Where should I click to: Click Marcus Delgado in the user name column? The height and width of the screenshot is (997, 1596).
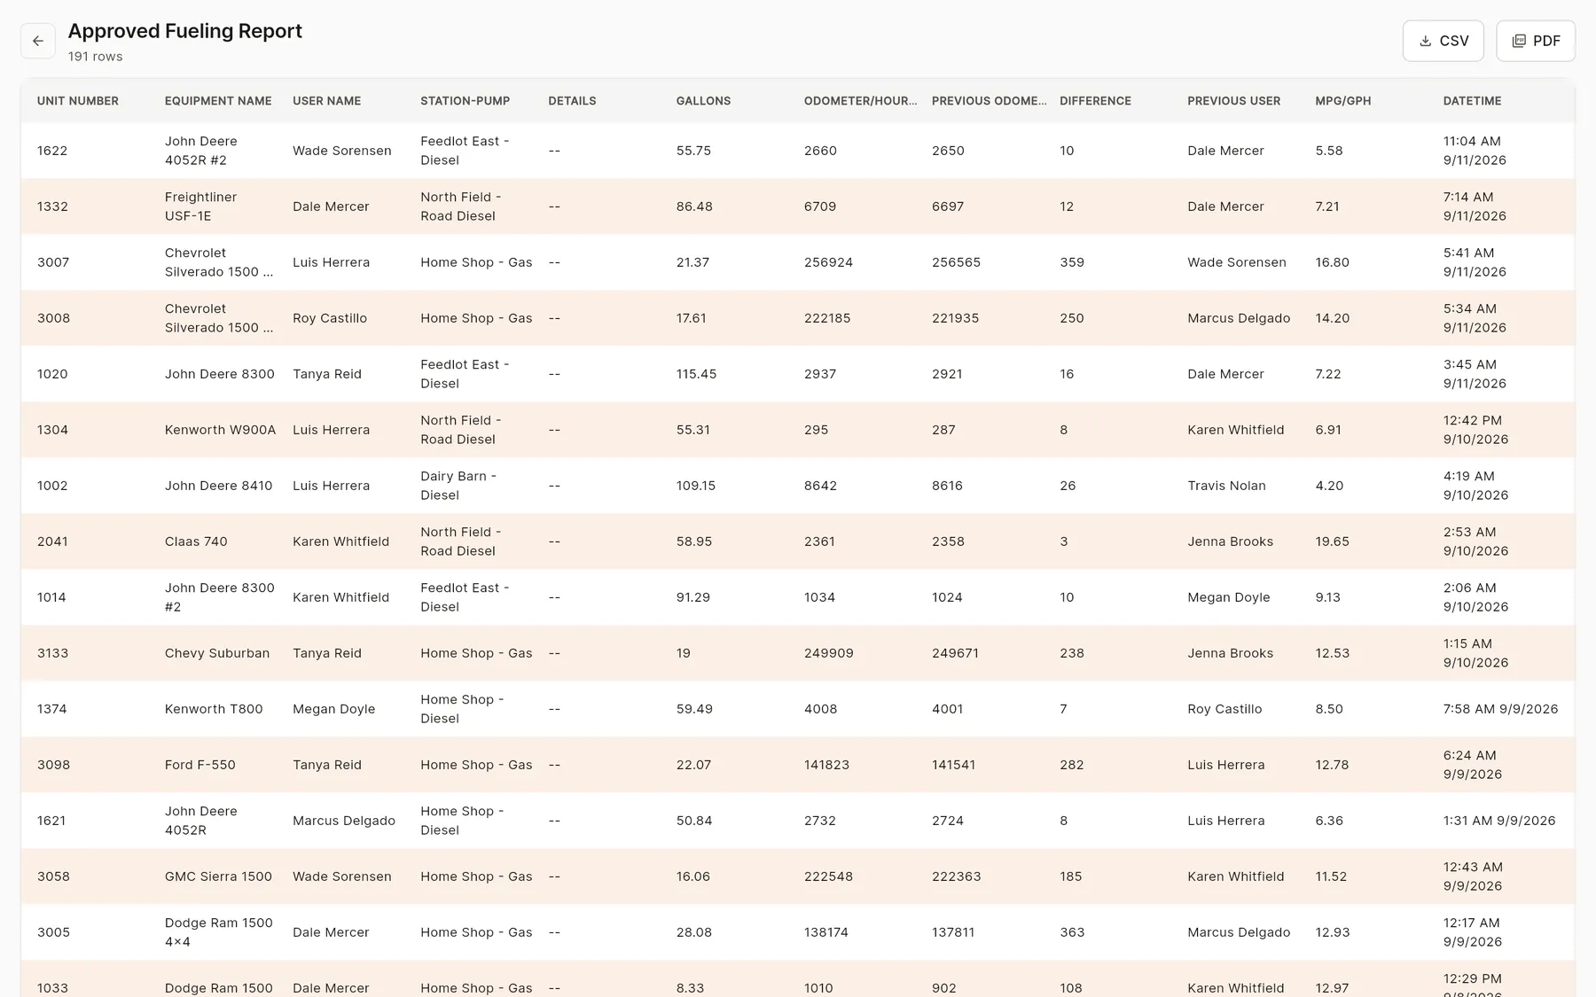click(344, 821)
